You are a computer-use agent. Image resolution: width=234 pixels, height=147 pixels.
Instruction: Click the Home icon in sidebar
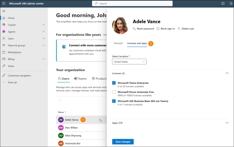click(4, 18)
